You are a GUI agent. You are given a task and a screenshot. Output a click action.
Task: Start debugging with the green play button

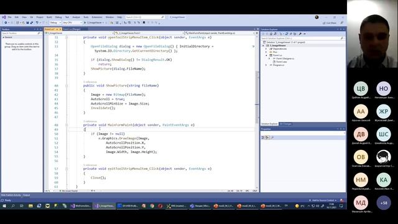[85, 22]
